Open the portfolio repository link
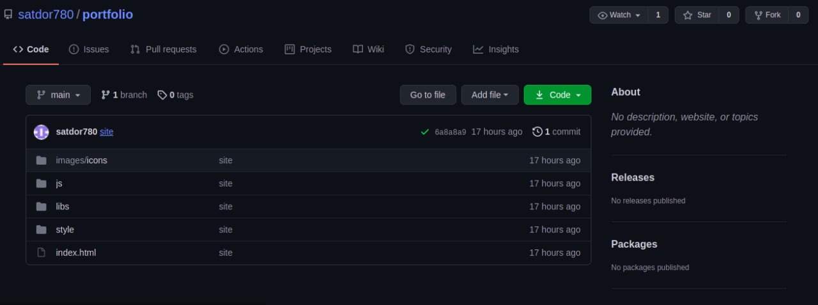This screenshot has width=818, height=305. click(x=108, y=14)
